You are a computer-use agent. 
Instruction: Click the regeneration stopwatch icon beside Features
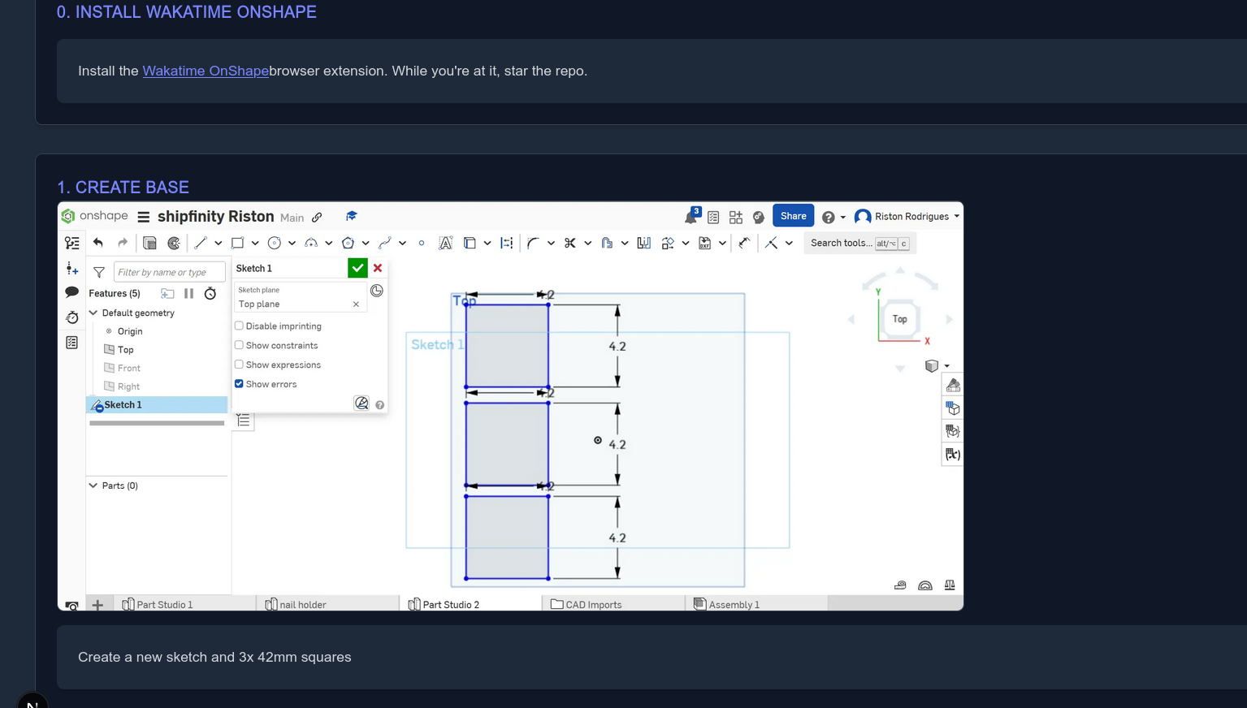(x=210, y=293)
